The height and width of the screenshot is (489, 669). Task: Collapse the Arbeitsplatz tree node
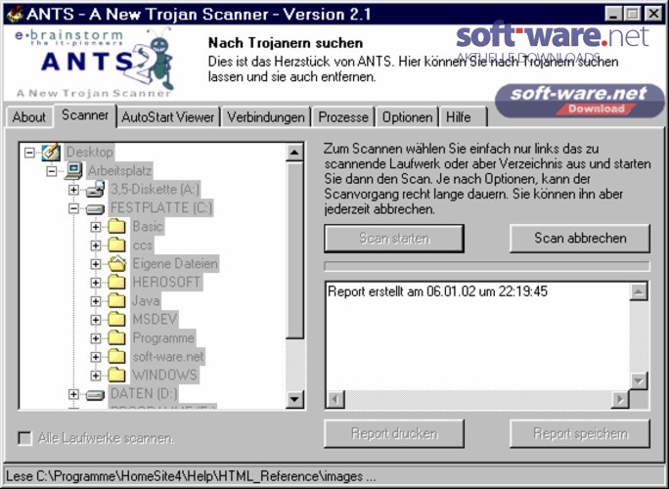click(x=52, y=171)
